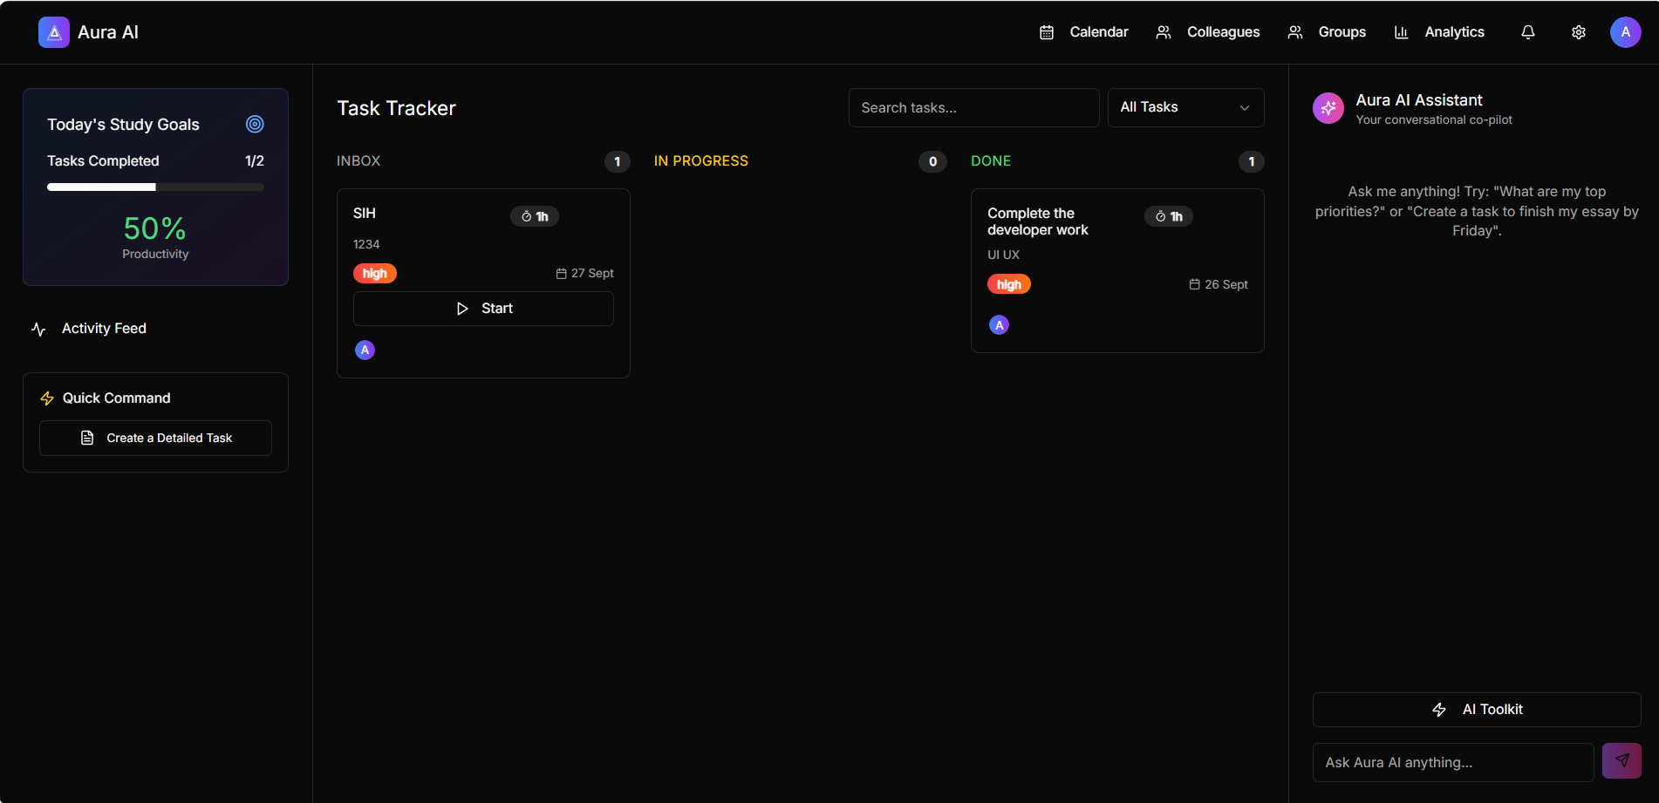The height and width of the screenshot is (803, 1659).
Task: Click the notifications bell icon
Action: point(1527,32)
